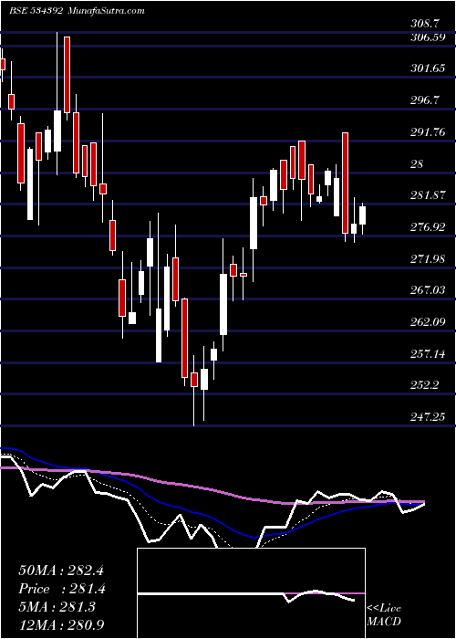Click the 281.87 price axis label

pos(428,194)
